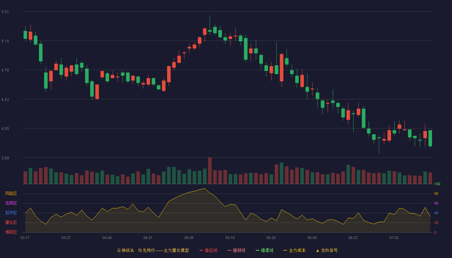Click the chart title 云梯战法·与龙同行
Viewport: 452px width, 258px height.
[x=136, y=250]
